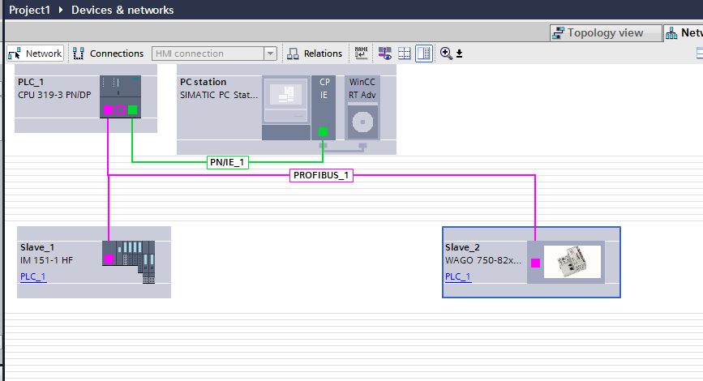Image resolution: width=703 pixels, height=381 pixels.
Task: Switch to the Topology view tab
Action: (x=605, y=32)
